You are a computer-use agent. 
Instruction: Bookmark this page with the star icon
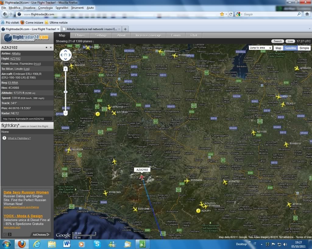tap(222, 14)
